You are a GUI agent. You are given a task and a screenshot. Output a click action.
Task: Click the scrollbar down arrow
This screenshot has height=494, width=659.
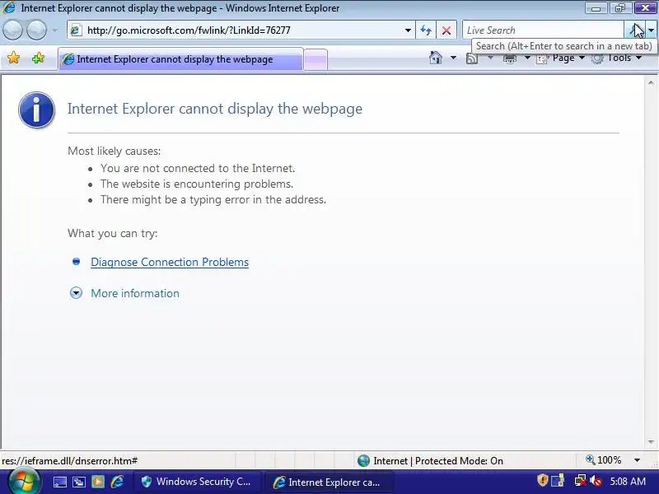point(651,442)
